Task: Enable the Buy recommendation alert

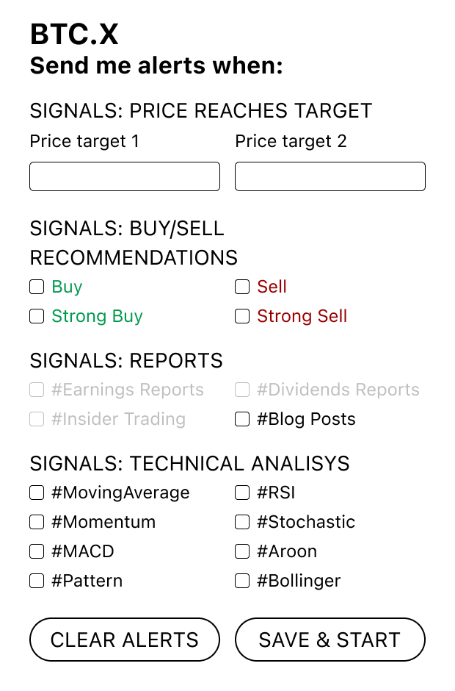Action: (x=37, y=287)
